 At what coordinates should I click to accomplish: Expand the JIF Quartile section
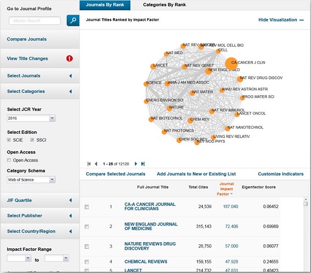pyautogui.click(x=40, y=200)
